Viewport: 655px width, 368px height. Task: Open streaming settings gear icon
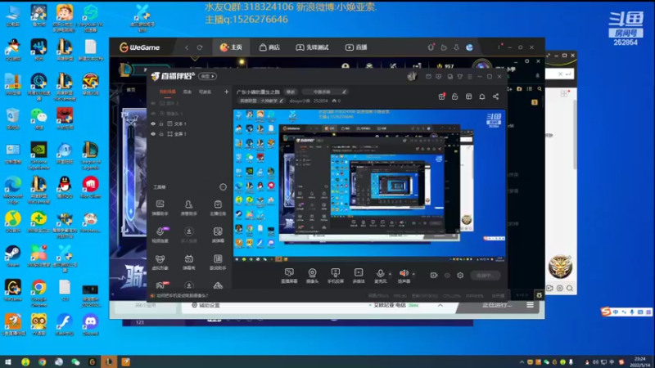(460, 276)
